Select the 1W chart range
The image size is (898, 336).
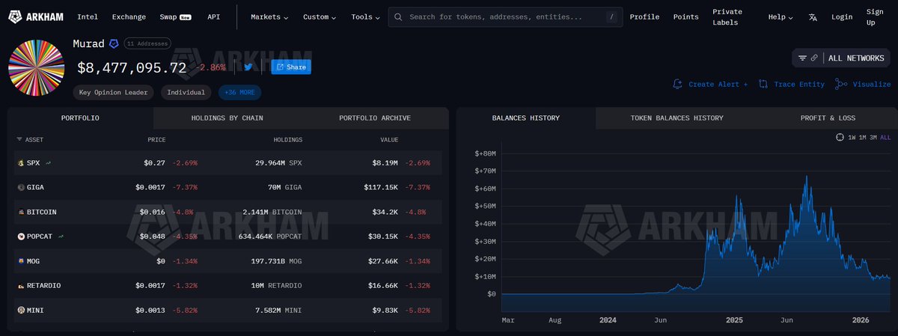tap(852, 138)
